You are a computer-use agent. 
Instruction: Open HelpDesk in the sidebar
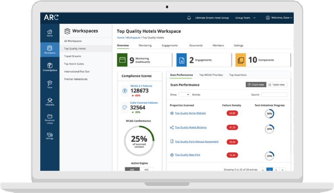pos(50,102)
